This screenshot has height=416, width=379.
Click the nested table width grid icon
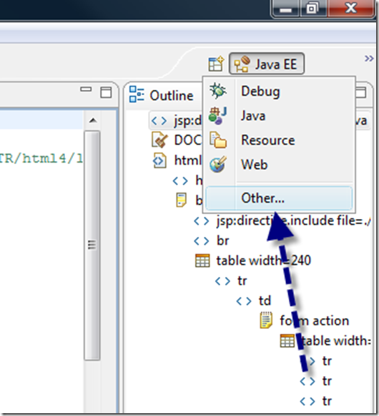(287, 341)
